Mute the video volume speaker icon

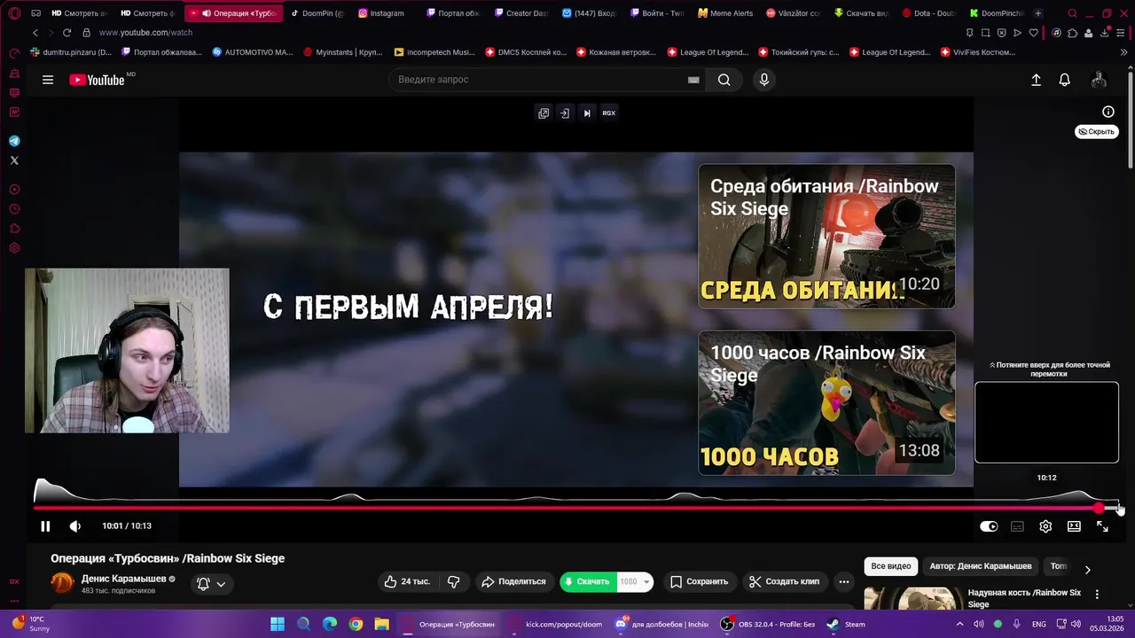click(x=75, y=526)
